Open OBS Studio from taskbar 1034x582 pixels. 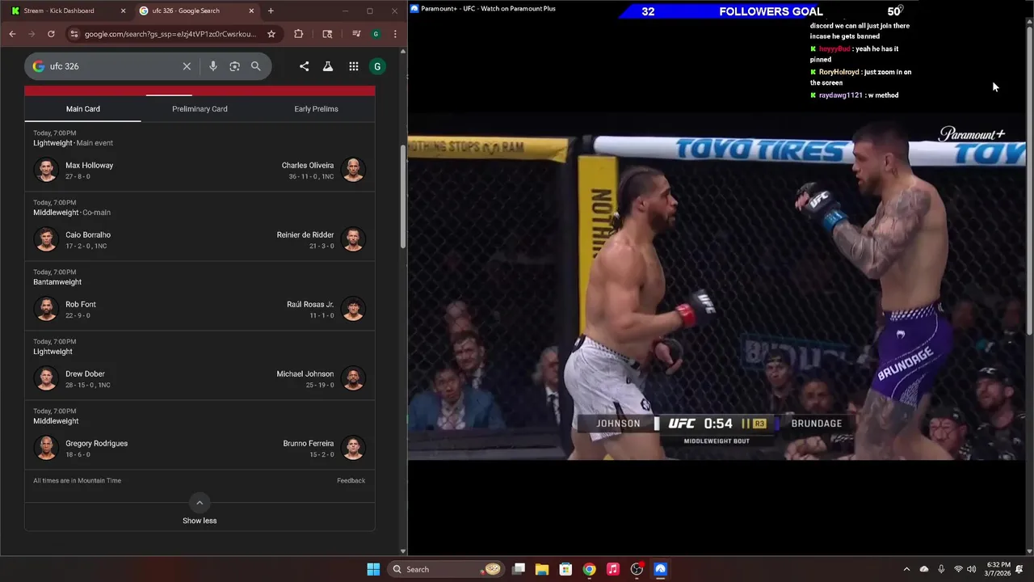(x=637, y=569)
